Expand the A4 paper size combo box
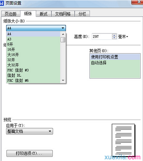This screenshot has height=161, width=143. point(36,28)
